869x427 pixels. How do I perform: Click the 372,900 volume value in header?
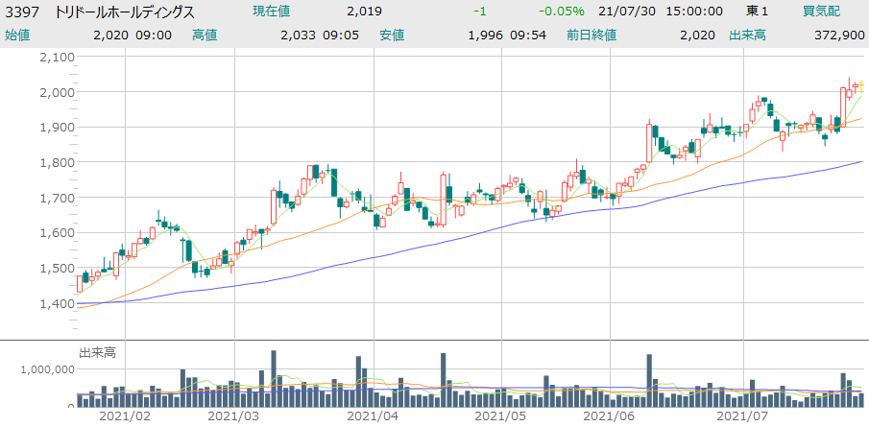click(x=838, y=36)
